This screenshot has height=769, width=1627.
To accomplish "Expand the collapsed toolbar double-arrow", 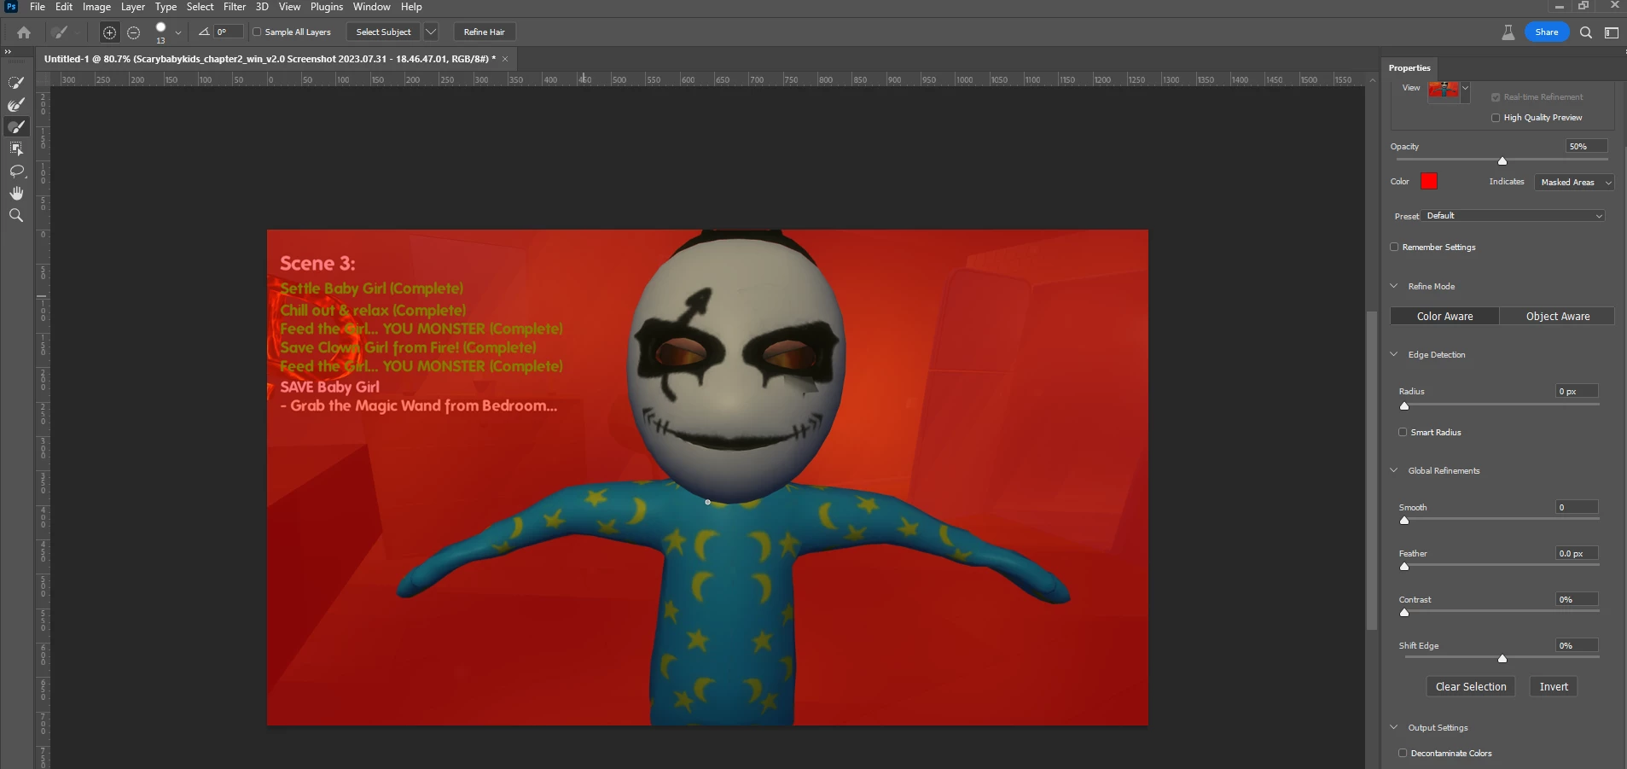I will (8, 52).
